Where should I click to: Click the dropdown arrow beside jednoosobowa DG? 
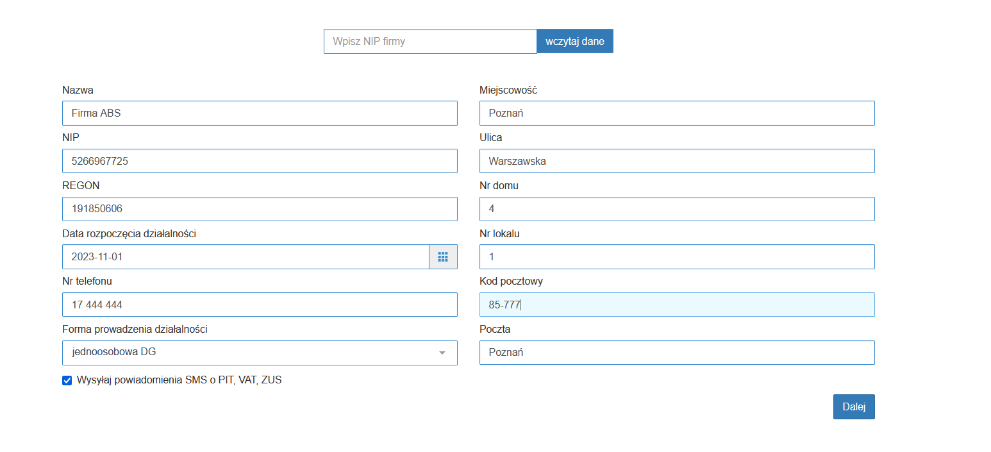(442, 353)
